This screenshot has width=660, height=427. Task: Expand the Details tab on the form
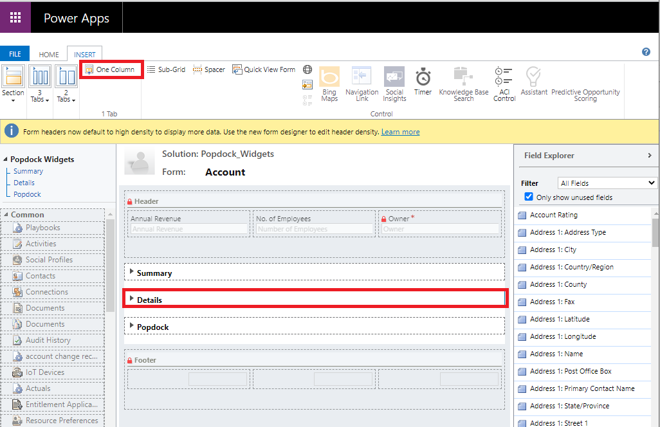[132, 298]
